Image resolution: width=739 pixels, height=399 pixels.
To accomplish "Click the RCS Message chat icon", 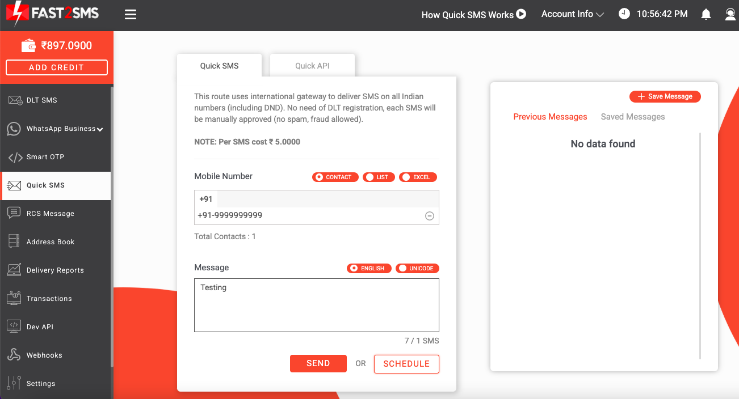I will [x=14, y=213].
